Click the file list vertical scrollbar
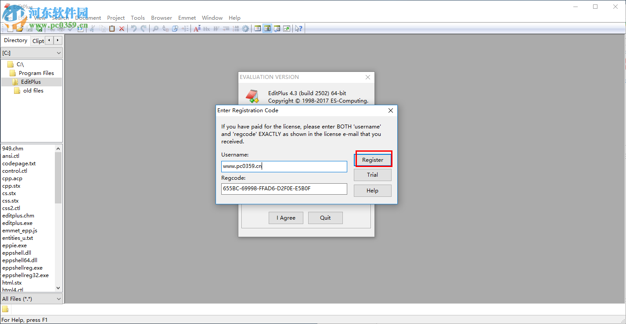The image size is (626, 324). (x=58, y=218)
